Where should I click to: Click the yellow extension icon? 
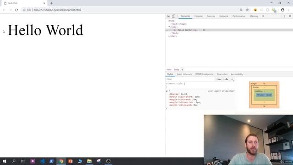point(255,10)
